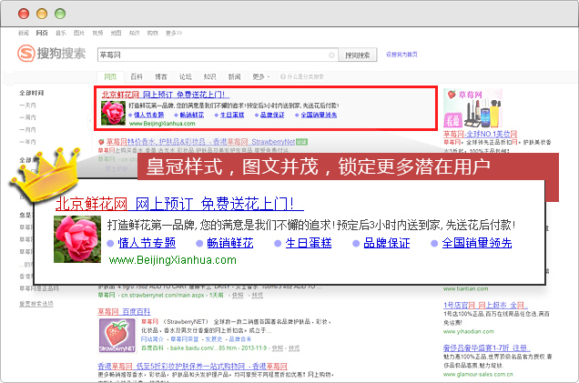Open the 香港草莓网 低至5折 result title
Viewport: 579px width, 383px height.
pos(192,366)
